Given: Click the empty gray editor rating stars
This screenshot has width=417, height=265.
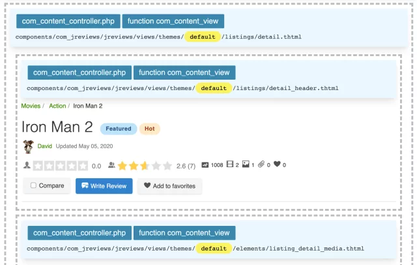Looking at the screenshot, I should 60,166.
